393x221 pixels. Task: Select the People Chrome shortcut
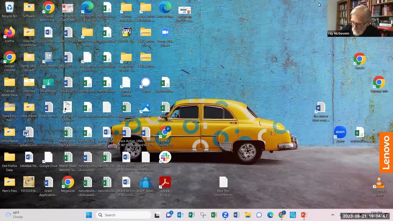point(360,61)
